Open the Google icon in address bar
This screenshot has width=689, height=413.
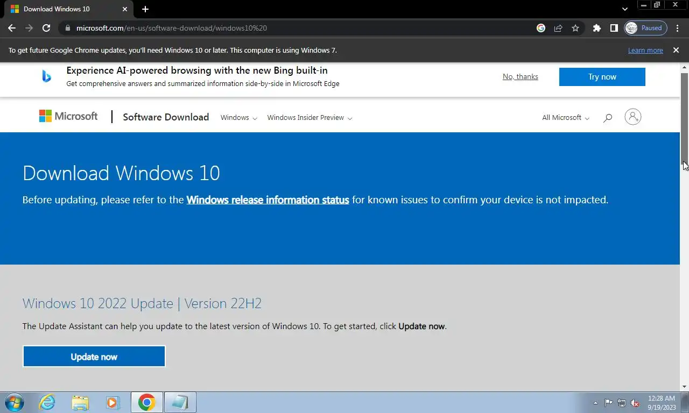(541, 28)
